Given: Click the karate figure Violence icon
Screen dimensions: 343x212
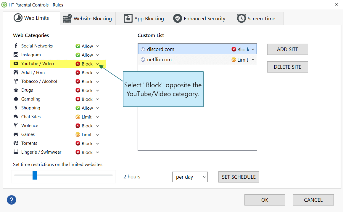Looking at the screenshot, I should [16, 125].
